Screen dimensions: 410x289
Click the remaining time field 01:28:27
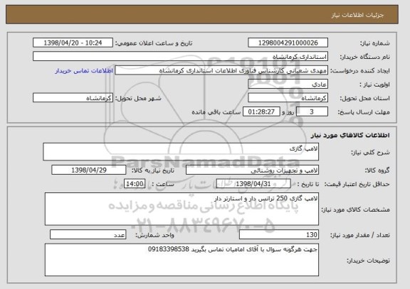tap(261, 112)
